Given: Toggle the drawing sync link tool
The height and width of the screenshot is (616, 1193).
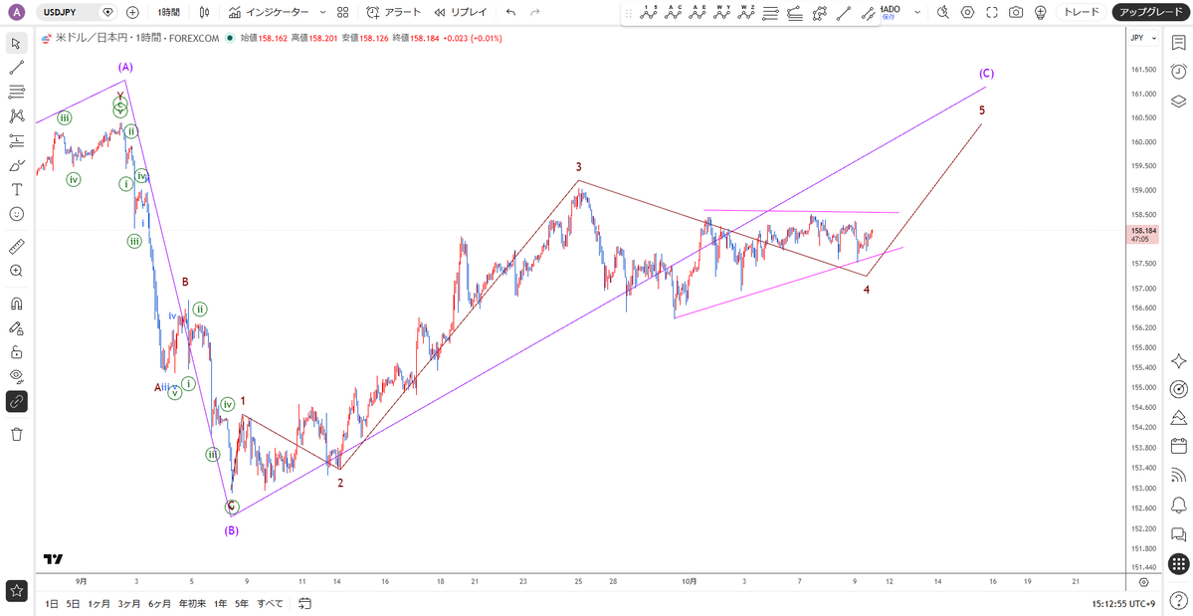Looking at the screenshot, I should pyautogui.click(x=16, y=401).
